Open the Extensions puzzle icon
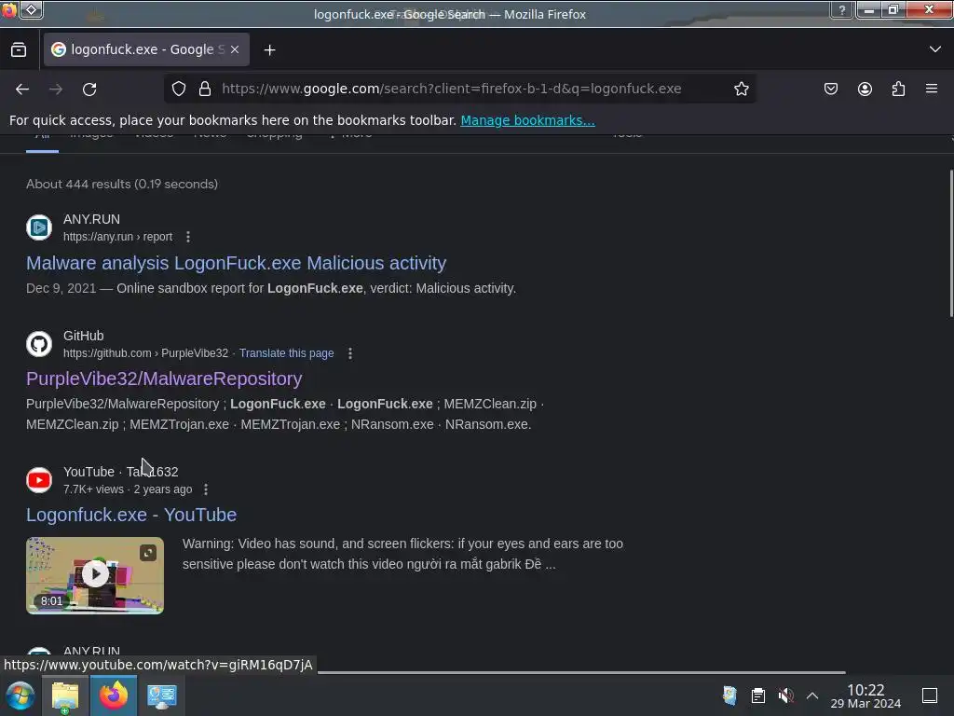The width and height of the screenshot is (954, 716). click(x=898, y=89)
